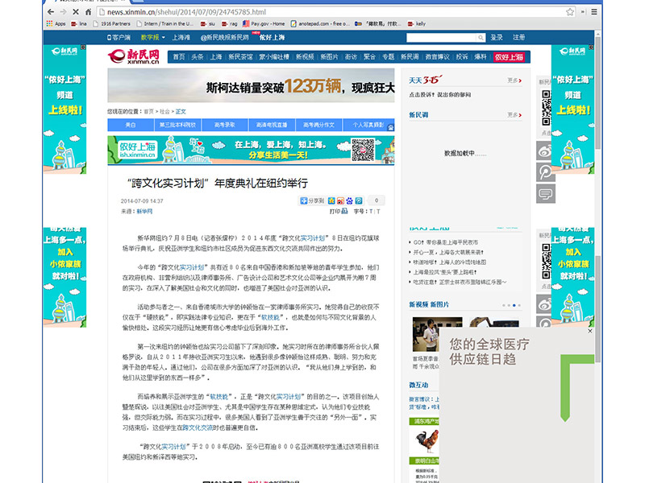Select 新民茶馆 in the navigation bar

tap(240, 56)
